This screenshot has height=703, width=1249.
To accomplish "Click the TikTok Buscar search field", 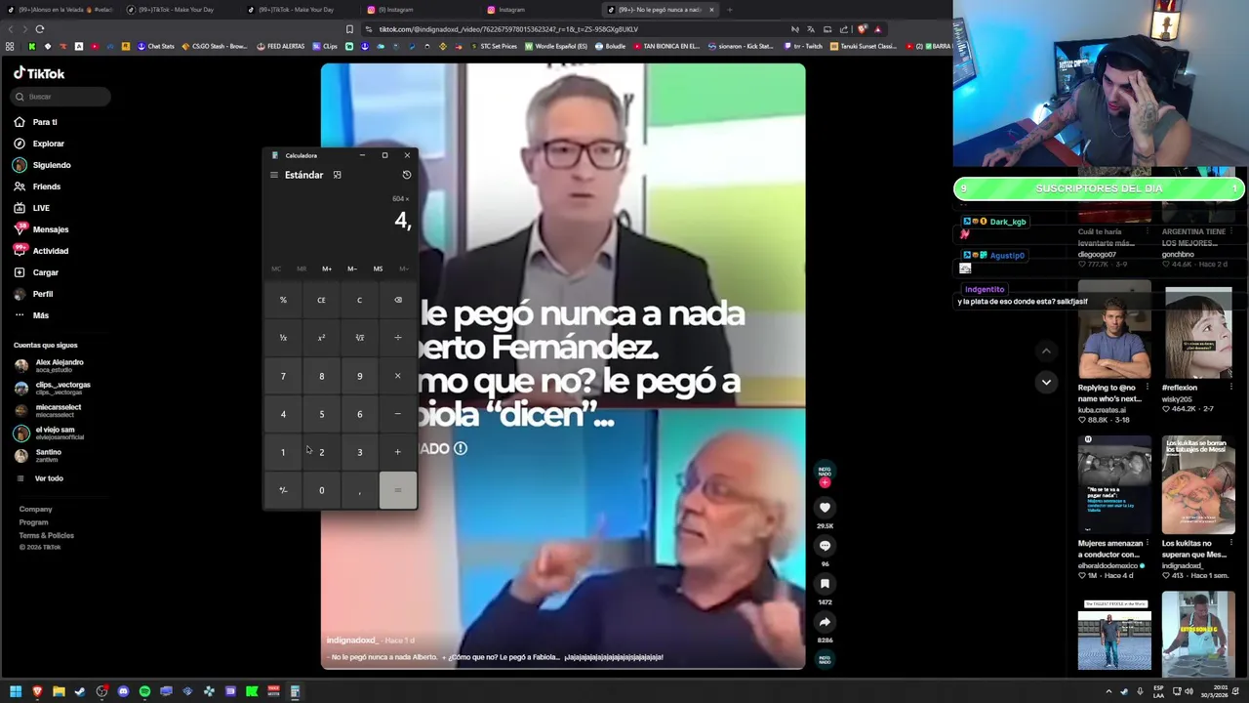I will (61, 97).
